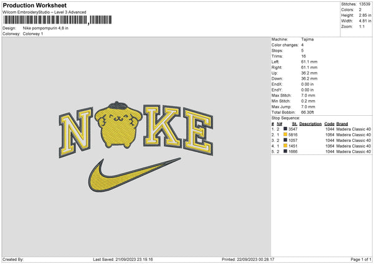The height and width of the screenshot is (264, 374).
Task: Click the 'Color changes:' label
Action: coord(285,45)
